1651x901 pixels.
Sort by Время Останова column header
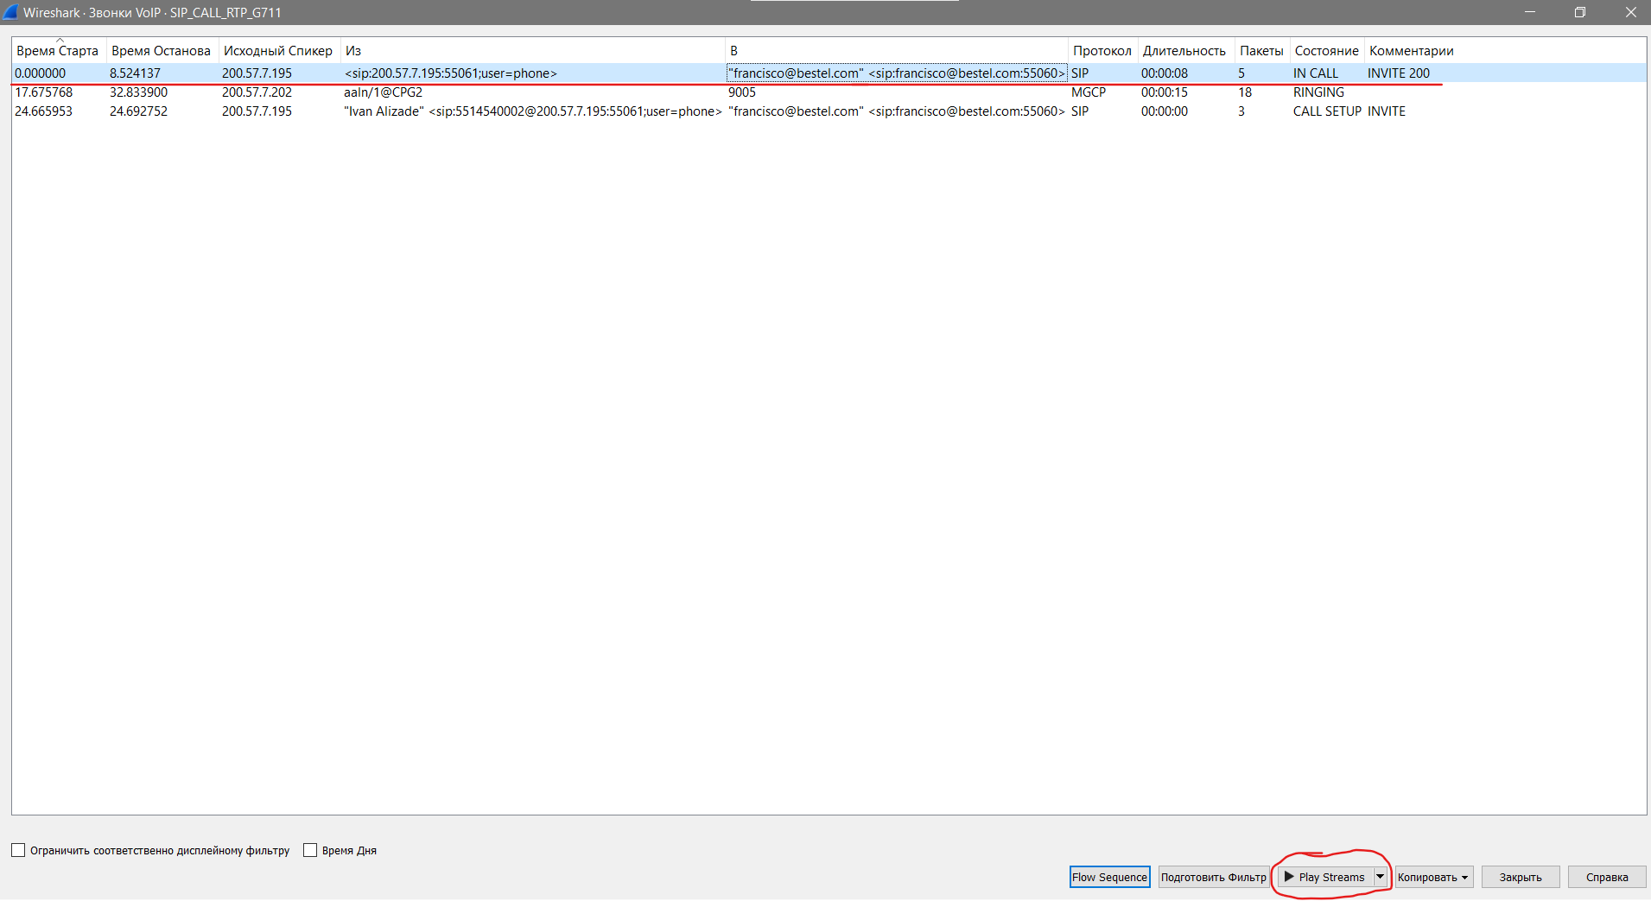(162, 51)
